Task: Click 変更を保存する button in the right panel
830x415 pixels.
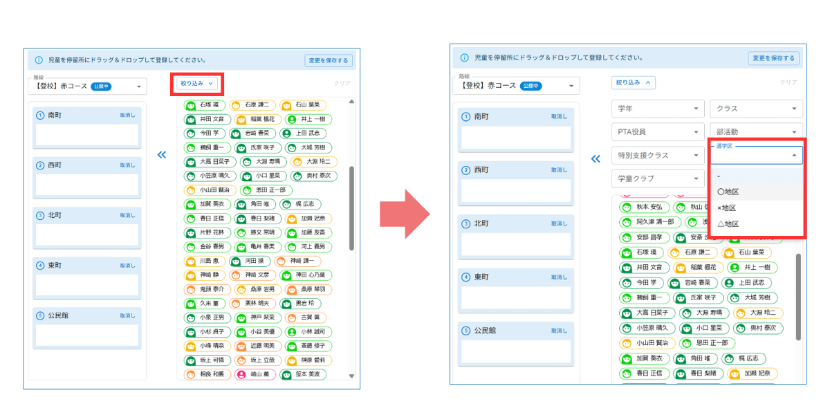Action: point(774,58)
